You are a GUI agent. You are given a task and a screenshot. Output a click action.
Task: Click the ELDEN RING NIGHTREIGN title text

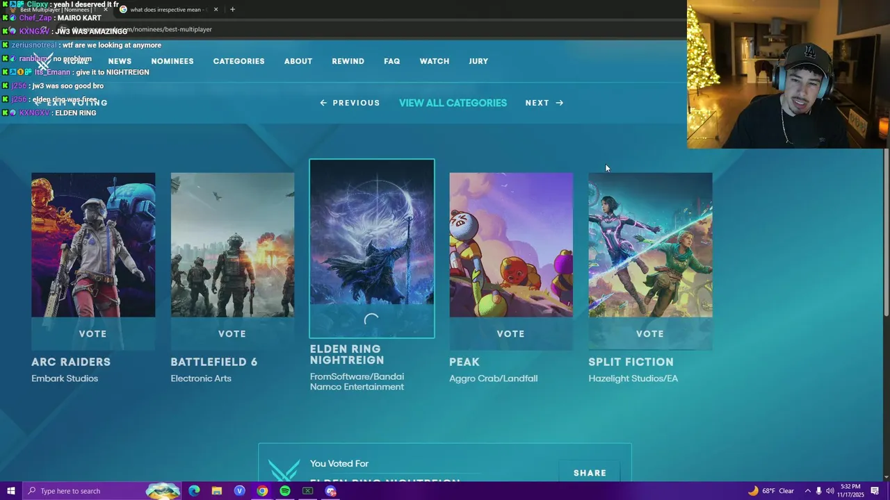point(347,354)
